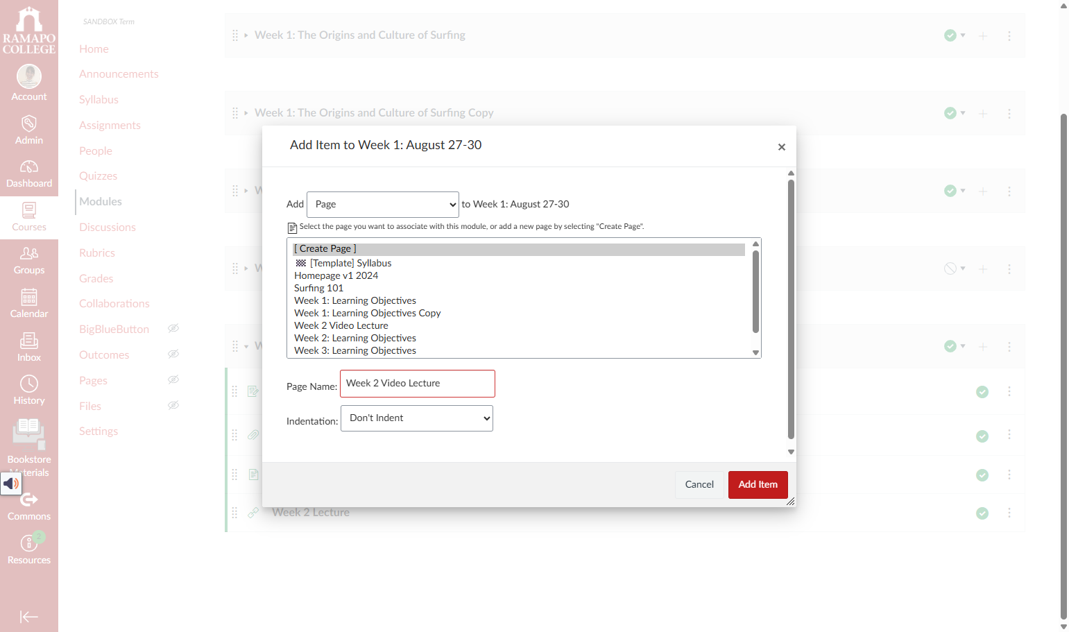
Task: Open the Commons arrow icon
Action: click(29, 499)
